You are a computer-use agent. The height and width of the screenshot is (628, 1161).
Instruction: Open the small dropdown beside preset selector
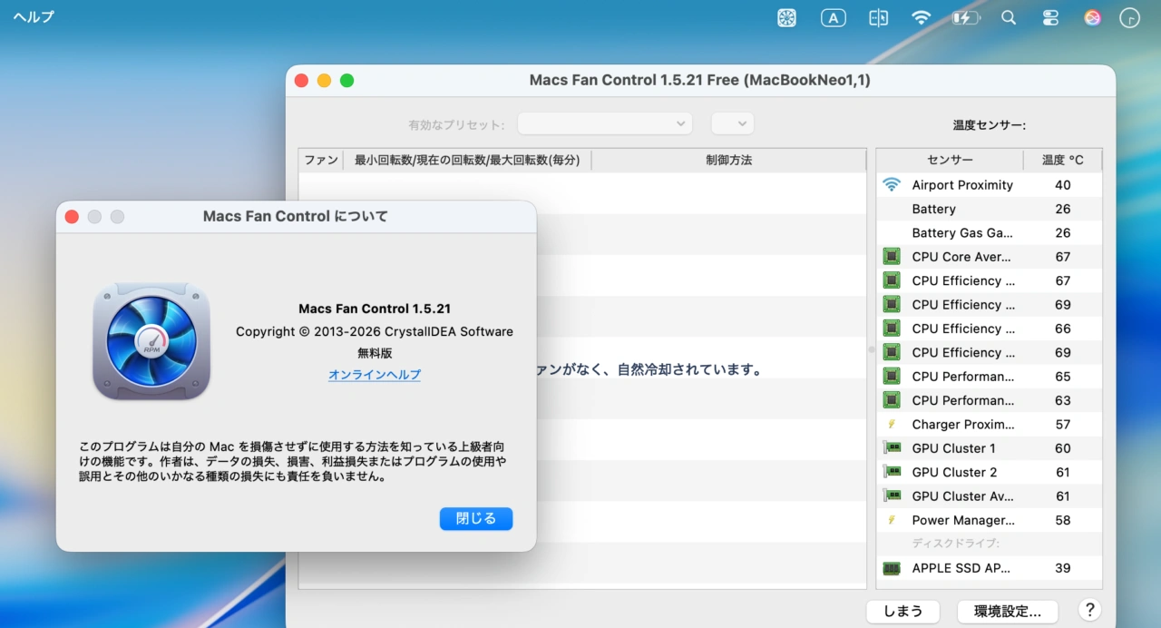tap(732, 124)
